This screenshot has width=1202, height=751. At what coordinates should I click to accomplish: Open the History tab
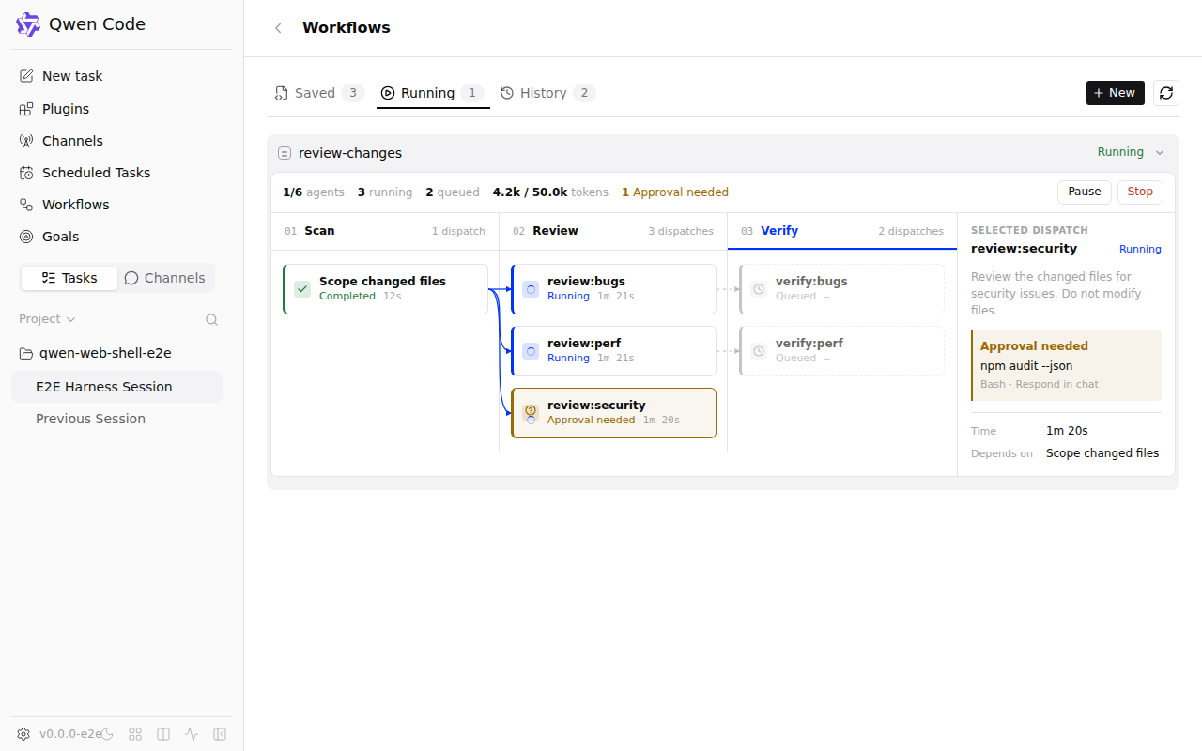click(x=547, y=93)
